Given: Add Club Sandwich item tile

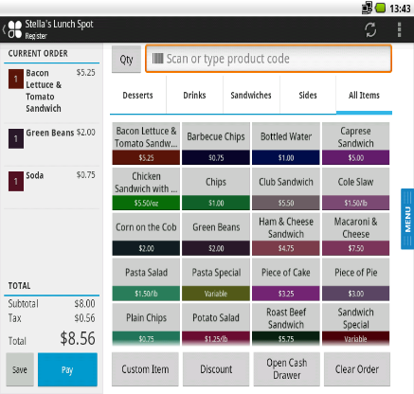Looking at the screenshot, I should tap(286, 188).
